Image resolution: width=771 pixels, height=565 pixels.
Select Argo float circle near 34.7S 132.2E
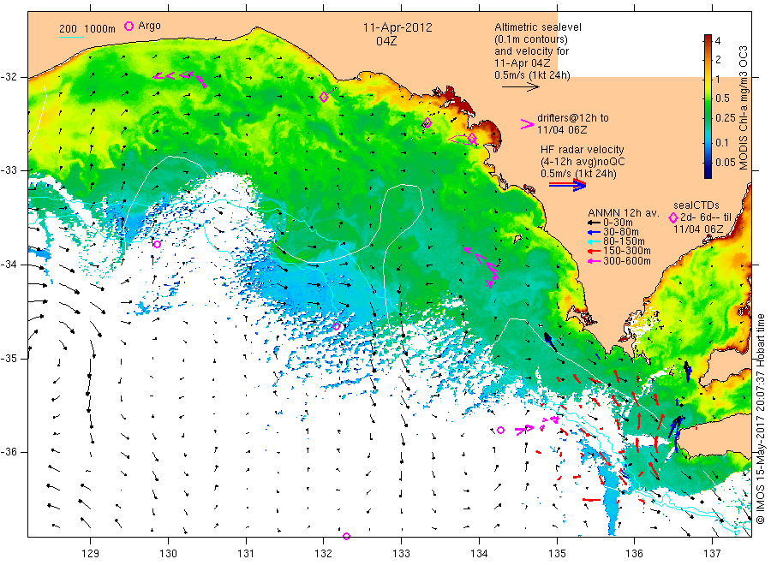(x=337, y=326)
